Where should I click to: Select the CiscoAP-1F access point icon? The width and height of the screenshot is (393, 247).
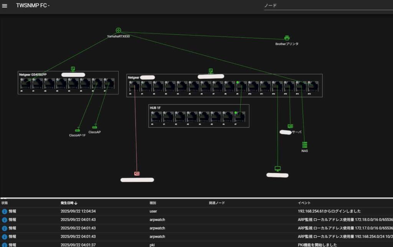click(x=77, y=130)
